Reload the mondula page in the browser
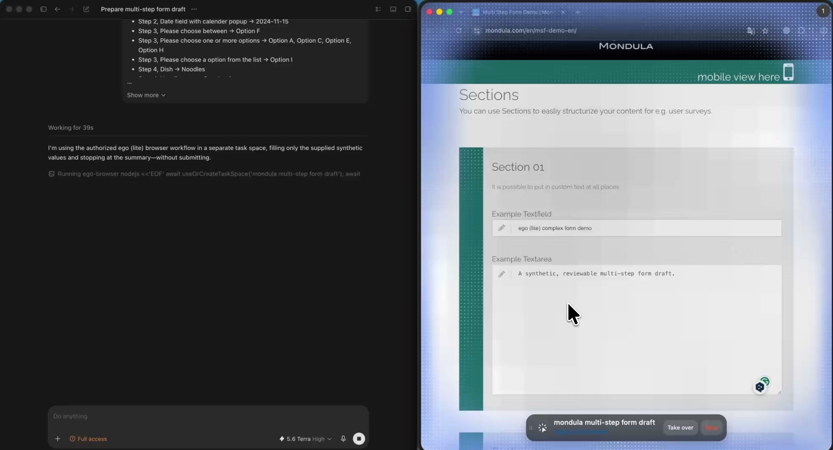This screenshot has height=450, width=833. click(459, 30)
